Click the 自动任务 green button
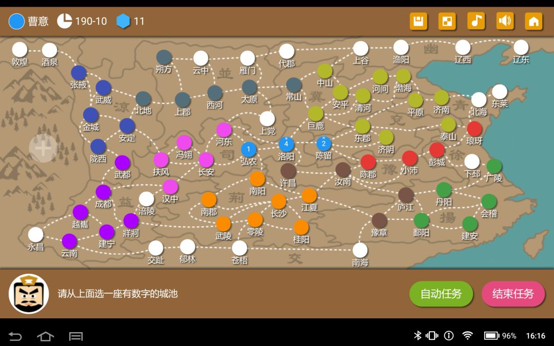554x346 pixels. tap(441, 294)
